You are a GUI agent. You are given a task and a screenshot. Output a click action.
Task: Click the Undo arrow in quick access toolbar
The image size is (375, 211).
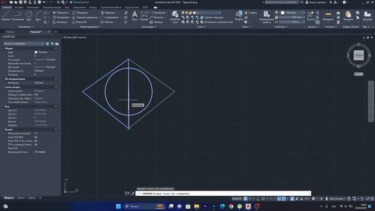(x=45, y=2)
